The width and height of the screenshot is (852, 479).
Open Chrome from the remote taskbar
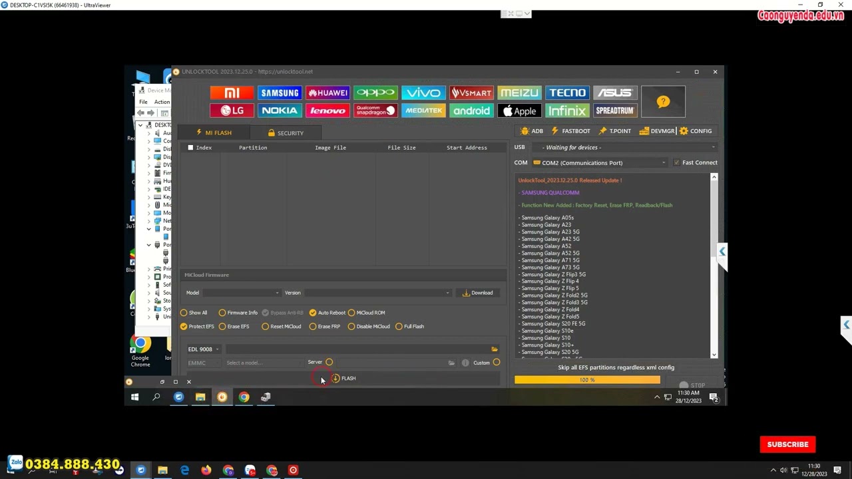(x=244, y=397)
